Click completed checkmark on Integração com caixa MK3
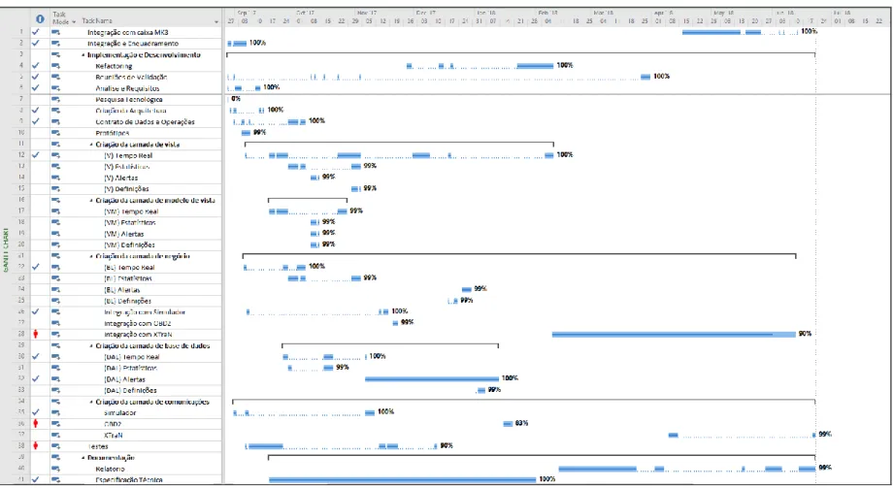The width and height of the screenshot is (894, 488). tap(36, 32)
